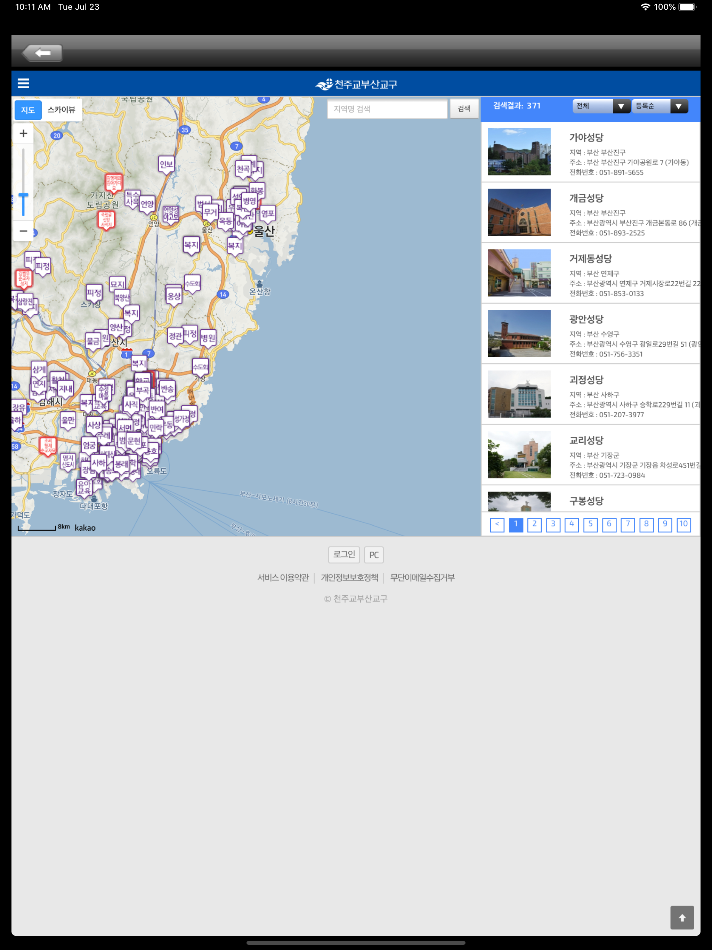Select the 무거 map marker
The image size is (712, 950).
point(210,213)
